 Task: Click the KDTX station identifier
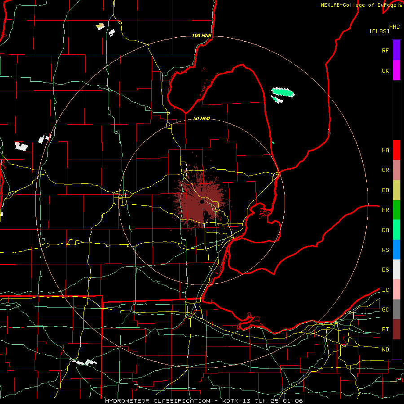(x=231, y=401)
